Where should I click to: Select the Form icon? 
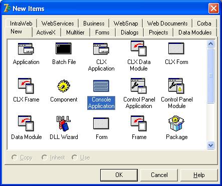pyautogui.click(x=101, y=123)
